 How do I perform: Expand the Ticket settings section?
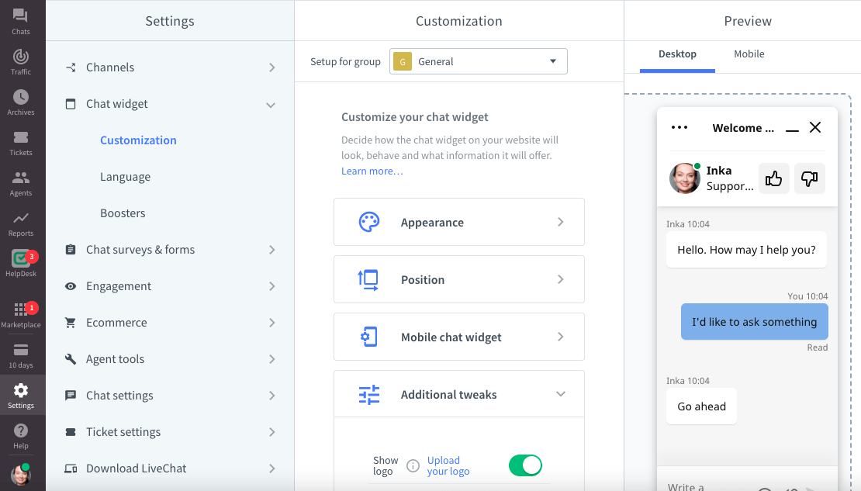(x=170, y=432)
